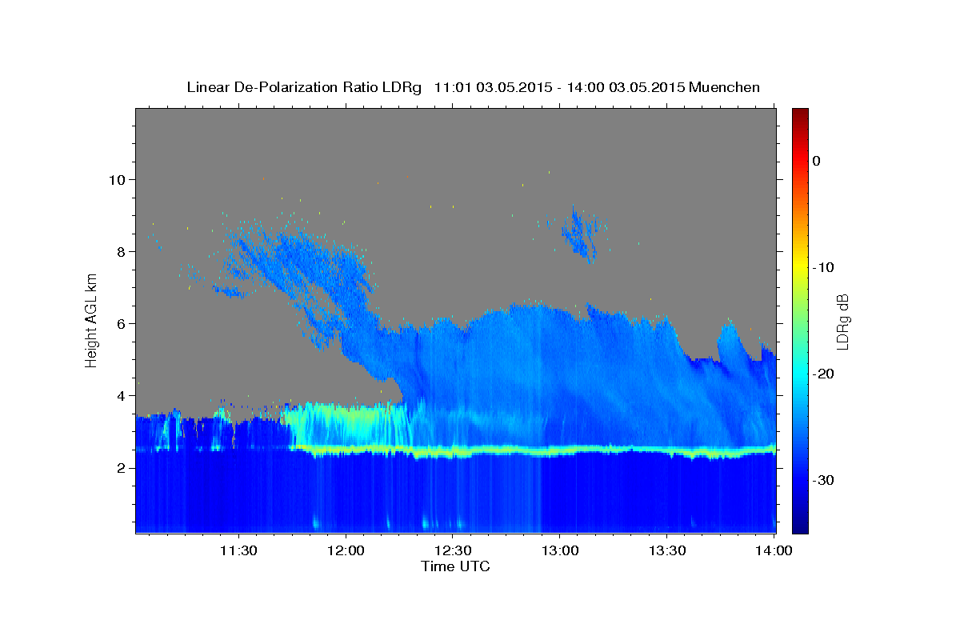Click the dark red top of the colorbar
Viewport: 960px width, 640px height.
[x=800, y=114]
